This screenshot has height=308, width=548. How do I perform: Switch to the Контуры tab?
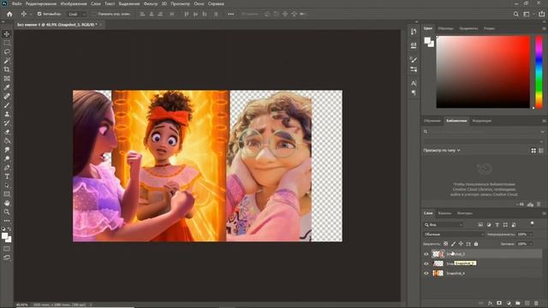(x=465, y=213)
